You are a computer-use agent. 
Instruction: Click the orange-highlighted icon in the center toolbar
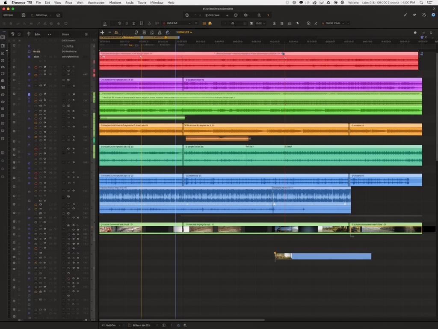[x=205, y=23]
